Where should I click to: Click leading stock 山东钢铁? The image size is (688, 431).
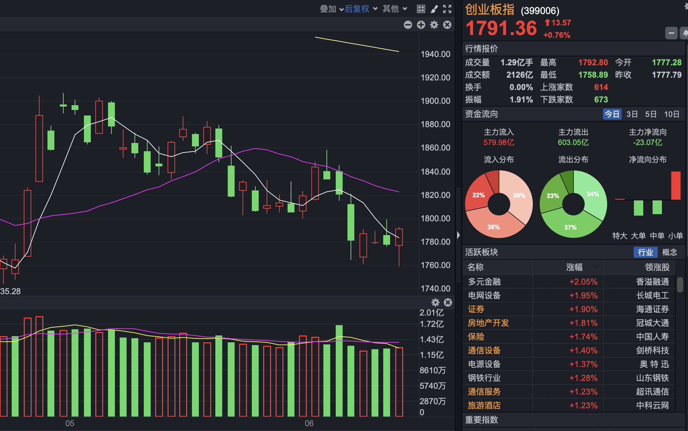click(653, 378)
